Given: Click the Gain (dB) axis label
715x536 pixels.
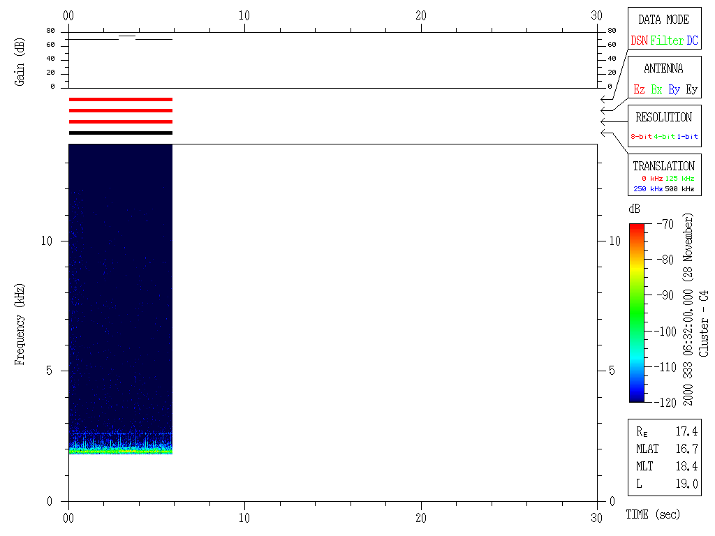Looking at the screenshot, I should (x=19, y=62).
